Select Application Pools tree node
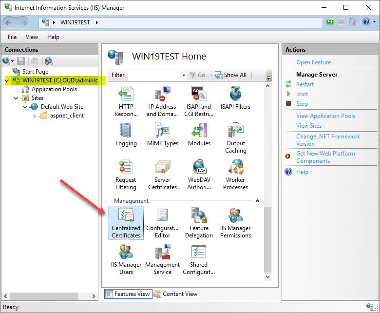 click(x=54, y=89)
